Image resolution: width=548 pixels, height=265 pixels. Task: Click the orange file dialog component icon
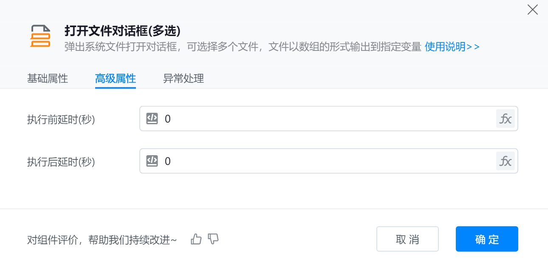(x=40, y=36)
